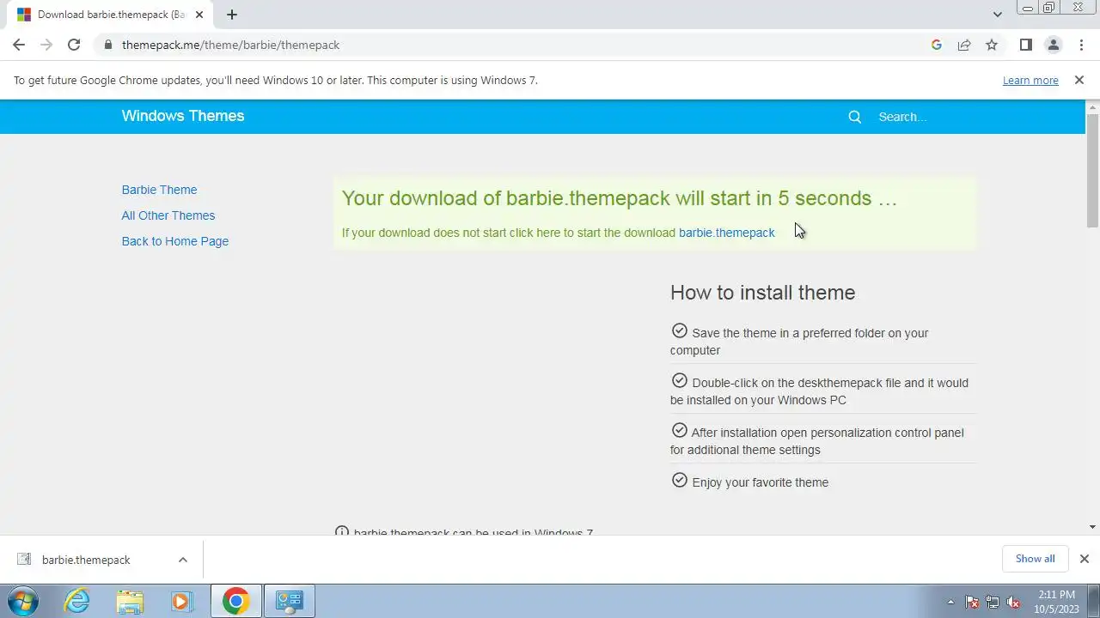
Task: Open a new Chrome tab
Action: coord(232,15)
